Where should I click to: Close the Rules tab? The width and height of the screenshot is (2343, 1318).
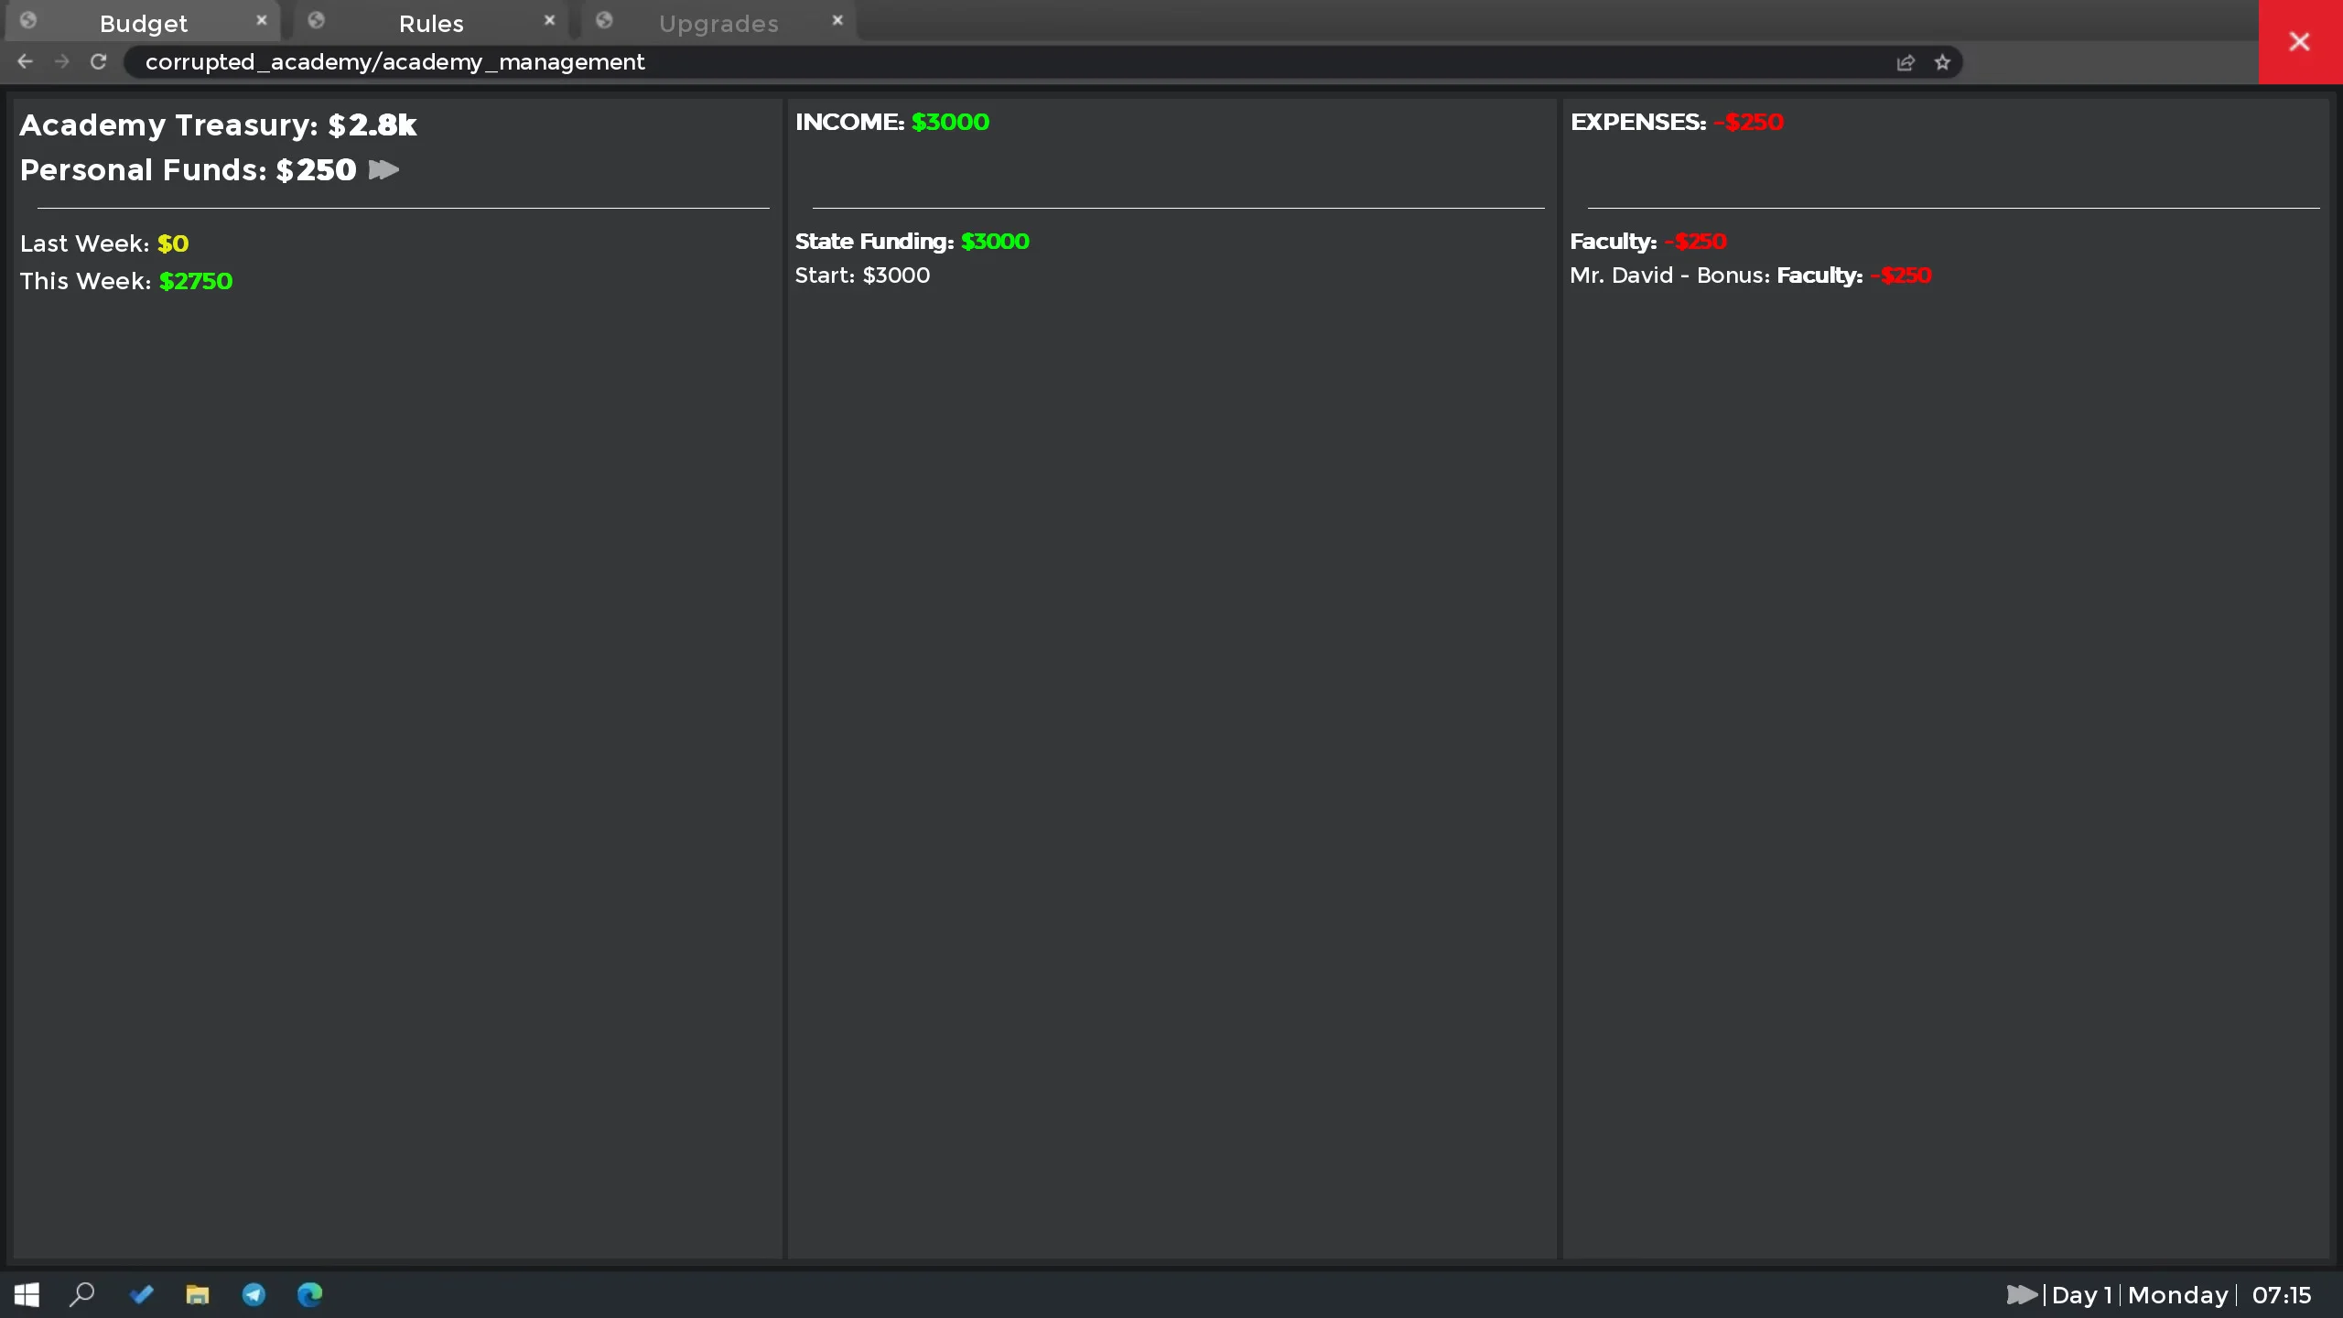pyautogui.click(x=549, y=20)
